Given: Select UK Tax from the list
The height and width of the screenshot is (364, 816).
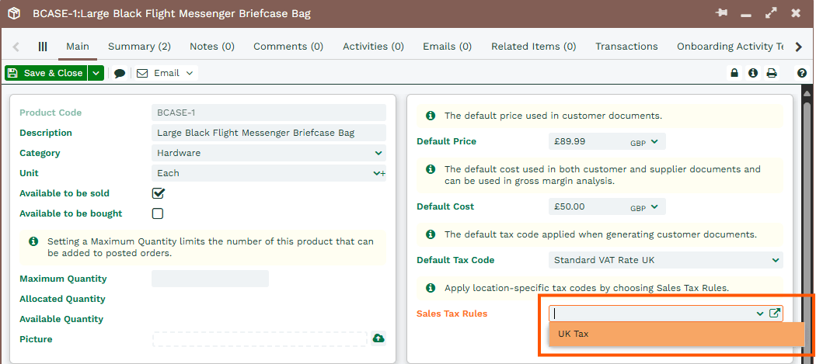Looking at the screenshot, I should coord(677,334).
